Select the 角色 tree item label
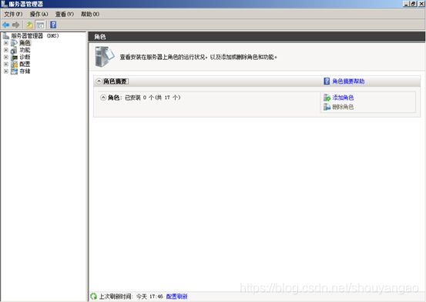Viewport: 426px width, 302px height. tap(25, 43)
